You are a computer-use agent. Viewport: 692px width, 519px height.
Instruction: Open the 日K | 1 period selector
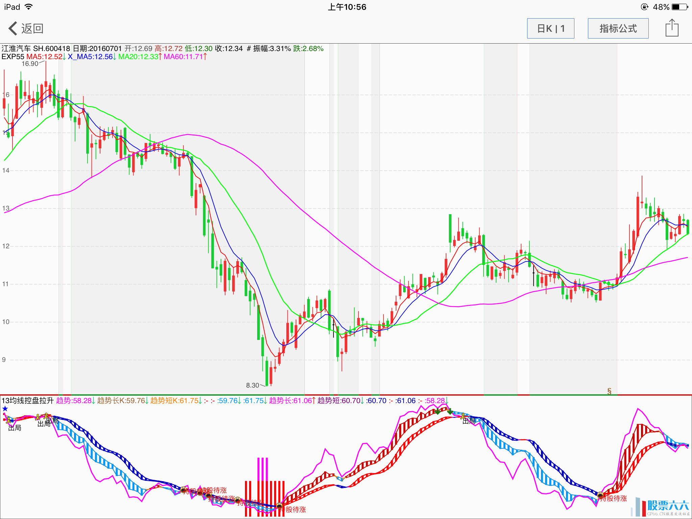(550, 28)
